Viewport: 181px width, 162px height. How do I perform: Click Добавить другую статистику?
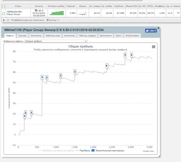28,20
